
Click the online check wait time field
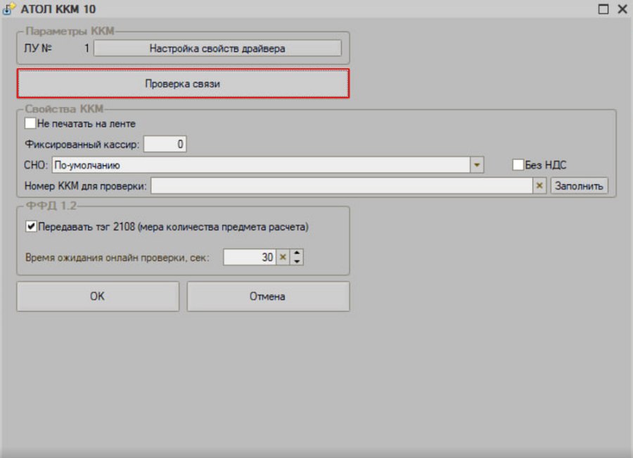[250, 257]
